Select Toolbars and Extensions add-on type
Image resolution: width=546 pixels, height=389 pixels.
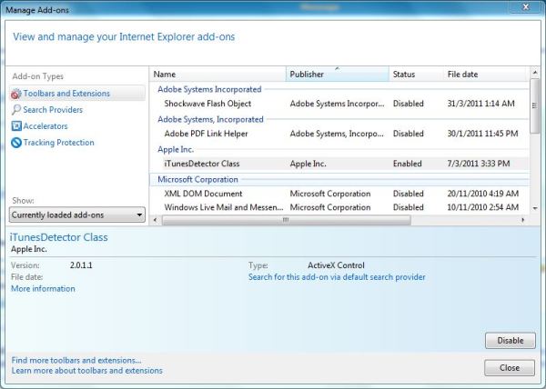77,94
